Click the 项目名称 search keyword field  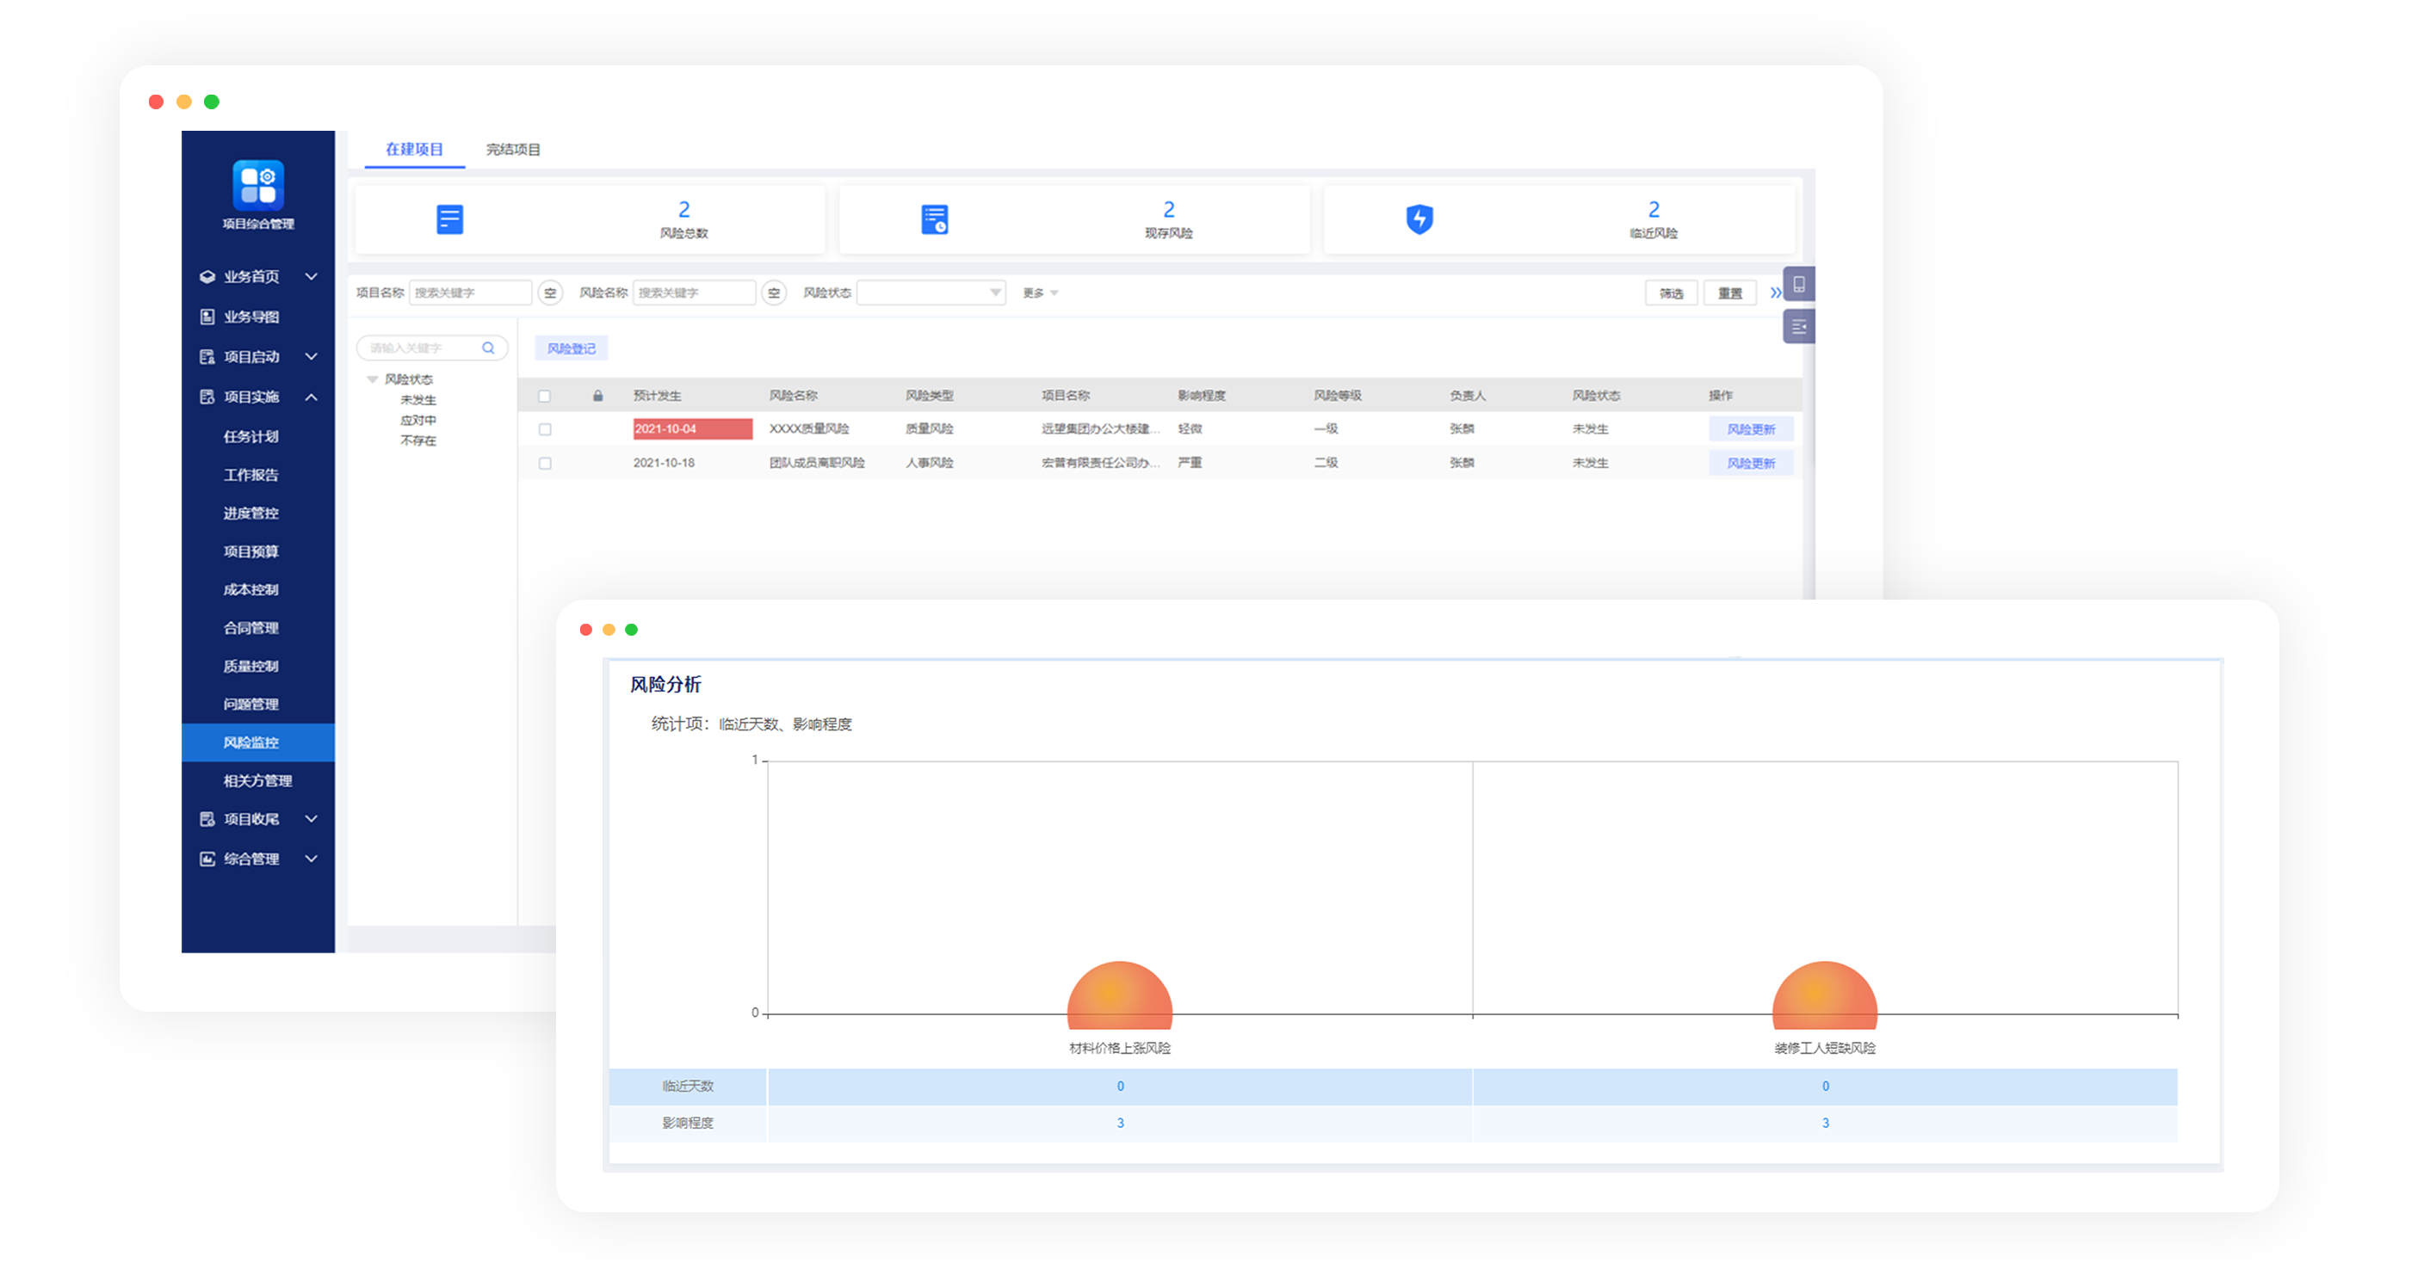tap(471, 293)
